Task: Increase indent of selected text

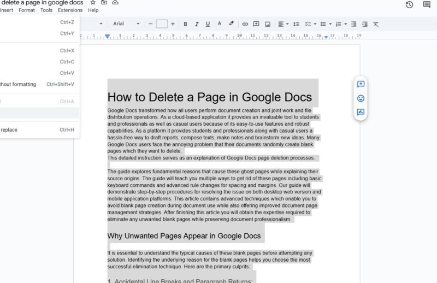Action: point(365,24)
